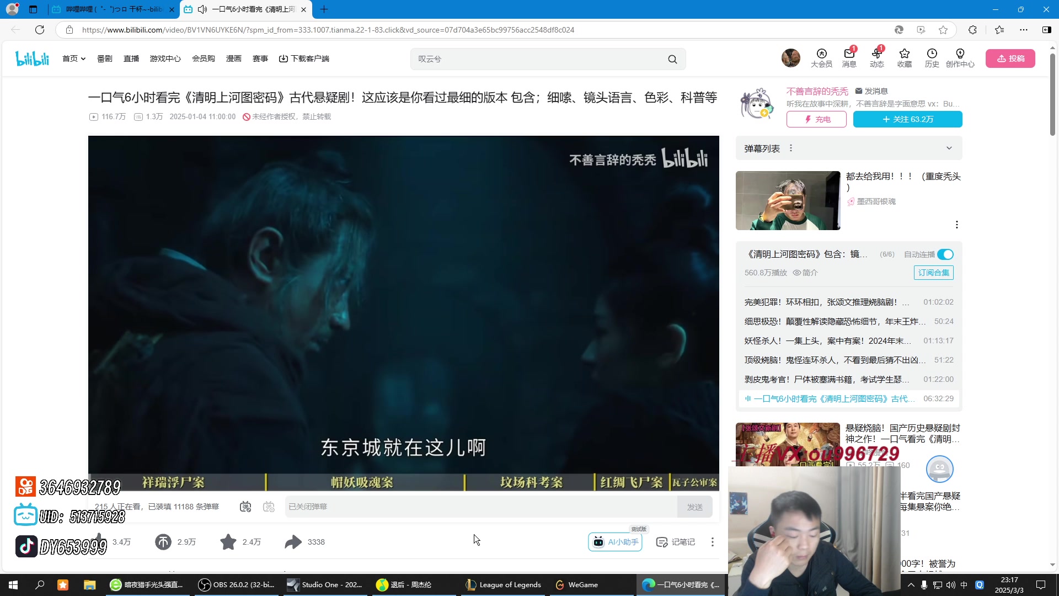Open more options on 都去给我用 video card
Viewport: 1059px width, 596px height.
[x=957, y=225]
